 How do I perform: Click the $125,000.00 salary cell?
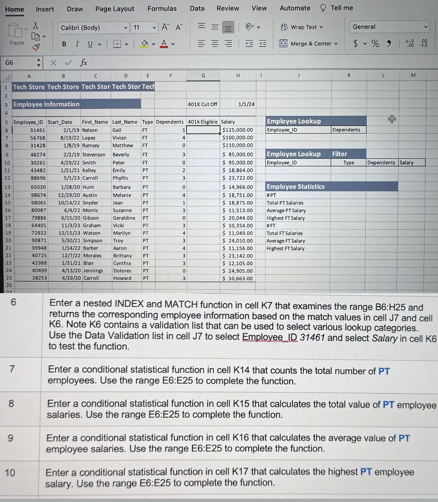[x=238, y=130]
